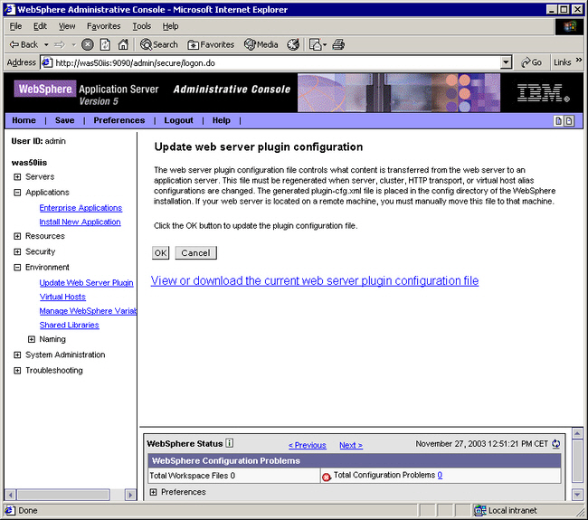Click the Stop loading icon
This screenshot has height=520, width=588.
[x=88, y=44]
